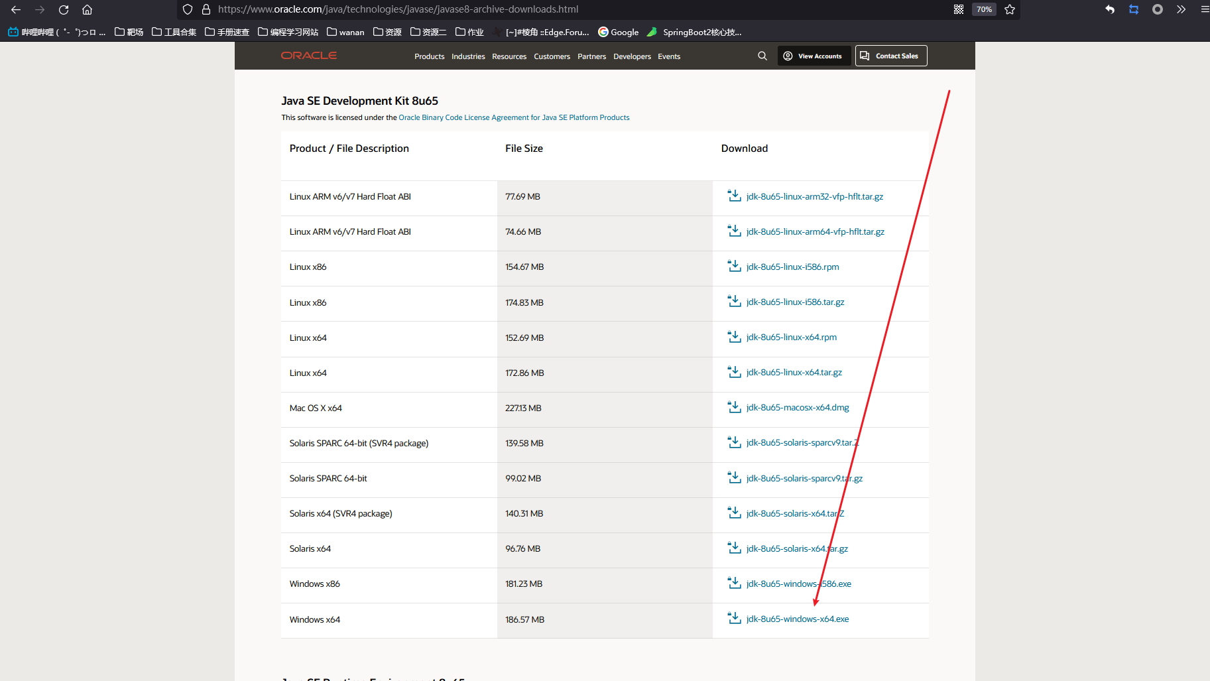The width and height of the screenshot is (1210, 681).
Task: Open the browser home page icon
Action: coord(87,9)
